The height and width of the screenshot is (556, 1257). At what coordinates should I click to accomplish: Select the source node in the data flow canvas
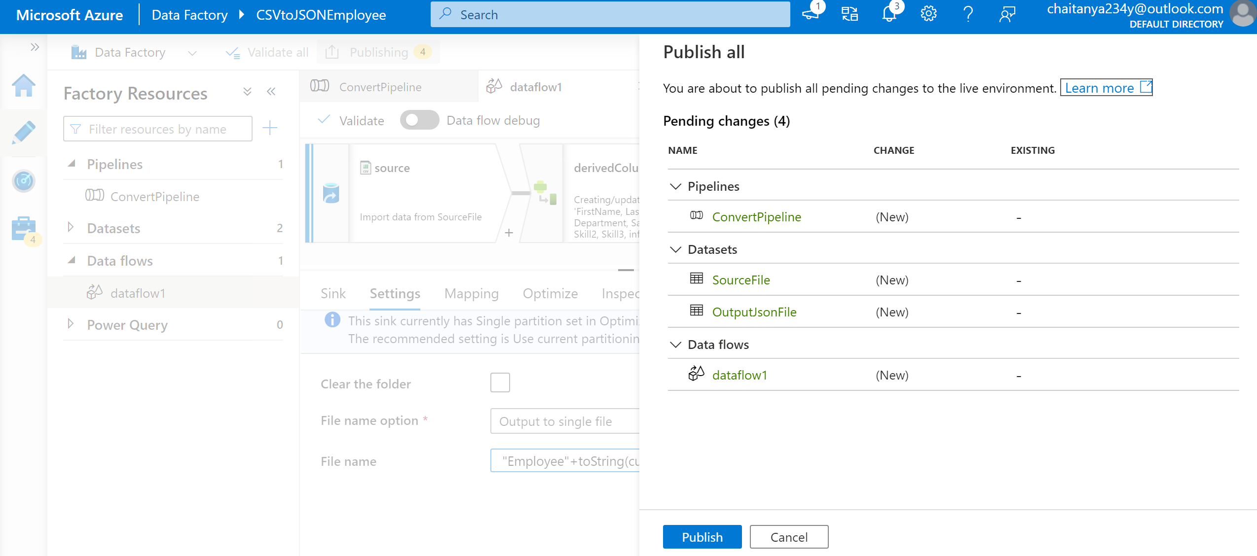pos(408,193)
